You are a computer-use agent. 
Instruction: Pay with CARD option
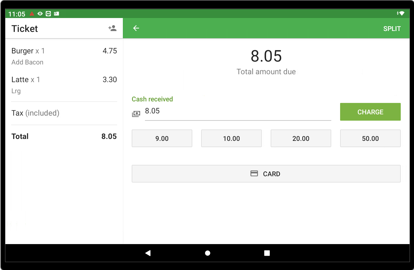[266, 174]
